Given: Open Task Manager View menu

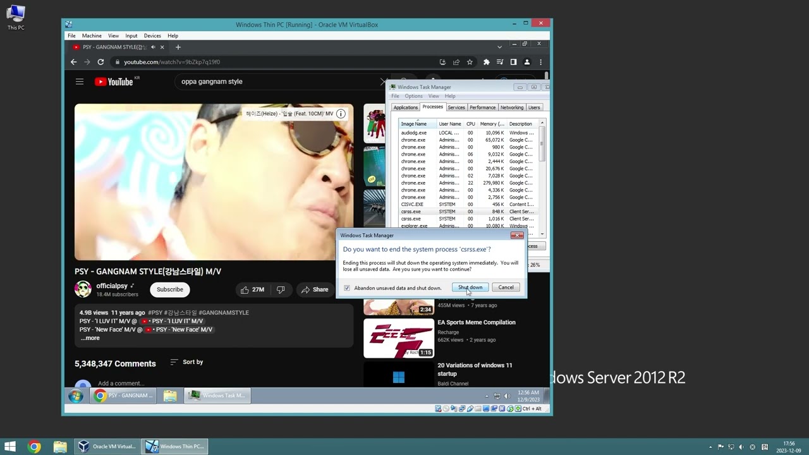Looking at the screenshot, I should (434, 96).
